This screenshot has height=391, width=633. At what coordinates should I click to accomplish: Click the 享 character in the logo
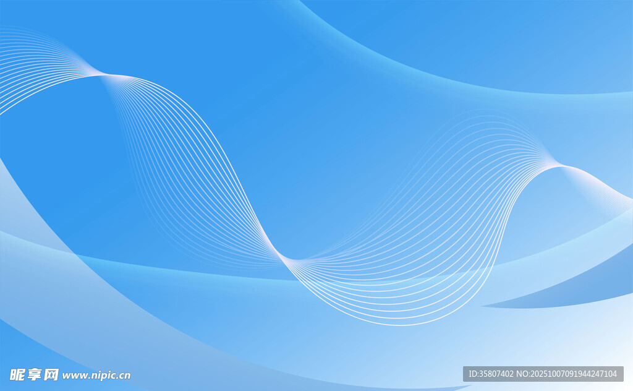coord(34,374)
